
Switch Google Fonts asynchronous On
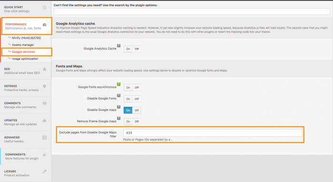coord(128,87)
